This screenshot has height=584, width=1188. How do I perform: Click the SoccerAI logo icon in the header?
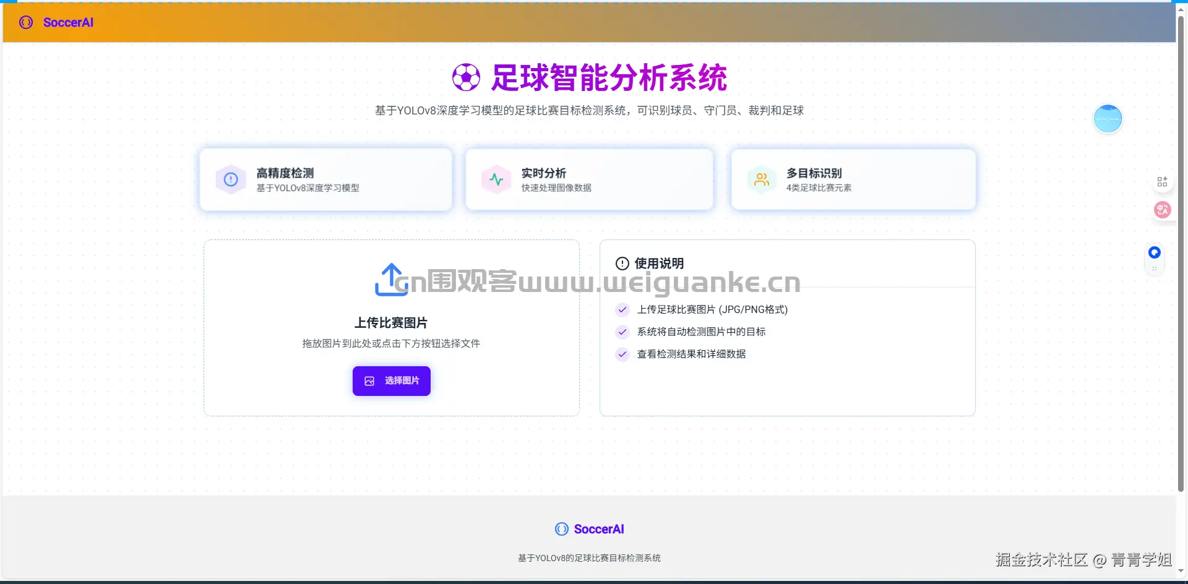[25, 22]
